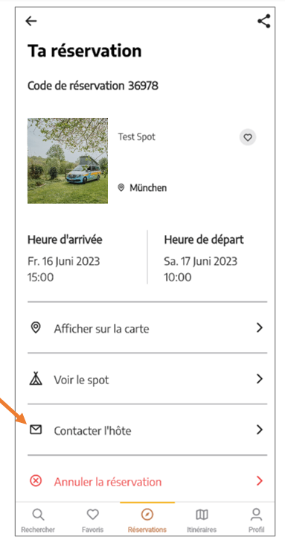The width and height of the screenshot is (285, 546).
Task: Select the Réservations tab
Action: 147,520
